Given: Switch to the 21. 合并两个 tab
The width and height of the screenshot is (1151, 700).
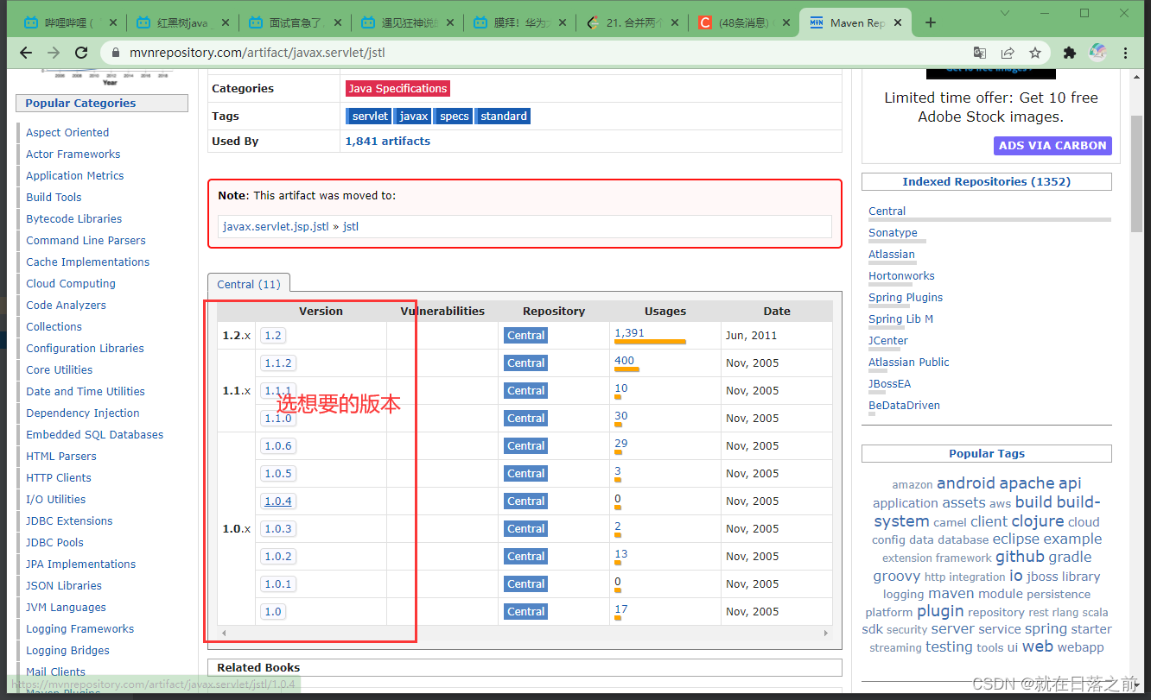Looking at the screenshot, I should click(x=632, y=23).
